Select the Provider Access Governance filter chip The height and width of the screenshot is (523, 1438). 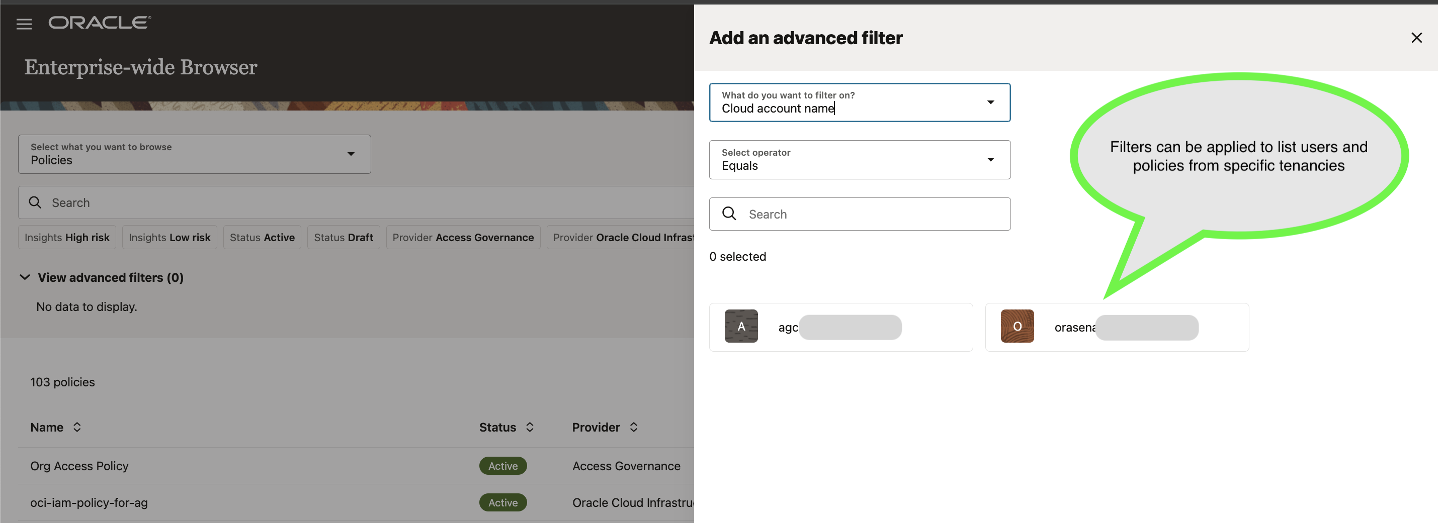[x=463, y=238]
